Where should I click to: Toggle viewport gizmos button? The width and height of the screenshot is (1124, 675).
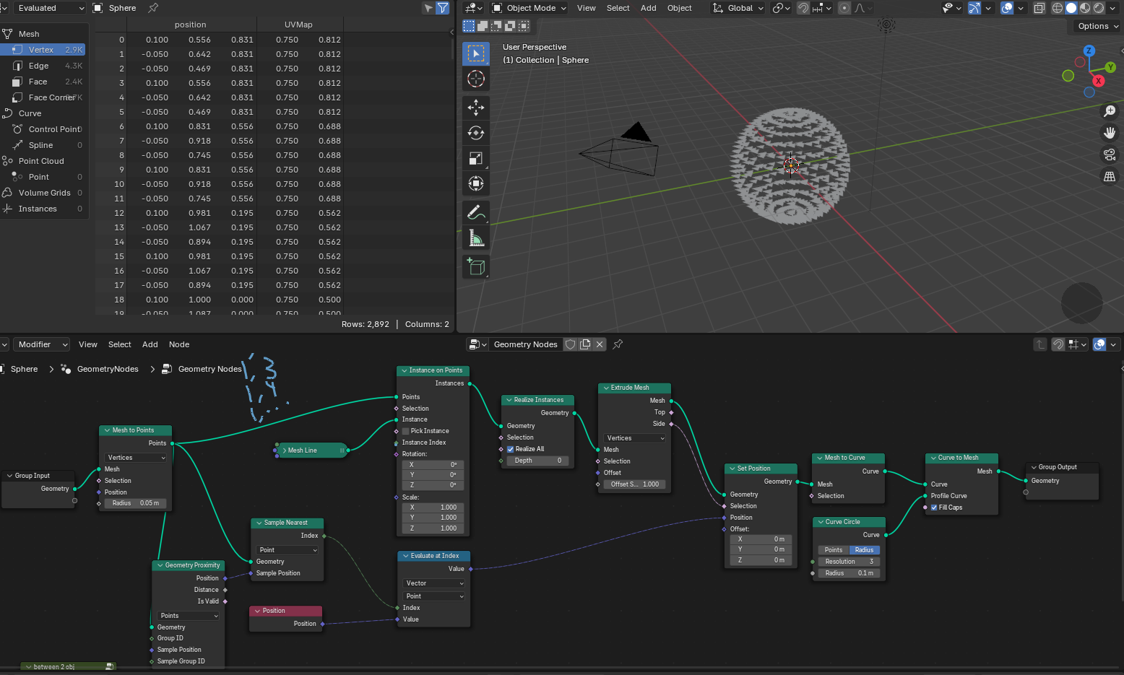pos(974,8)
